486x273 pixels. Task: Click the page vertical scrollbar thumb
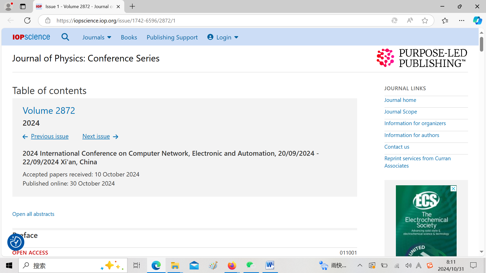(481, 44)
